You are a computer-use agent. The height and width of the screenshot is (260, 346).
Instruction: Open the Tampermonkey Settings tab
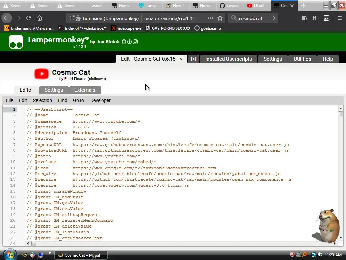273,59
